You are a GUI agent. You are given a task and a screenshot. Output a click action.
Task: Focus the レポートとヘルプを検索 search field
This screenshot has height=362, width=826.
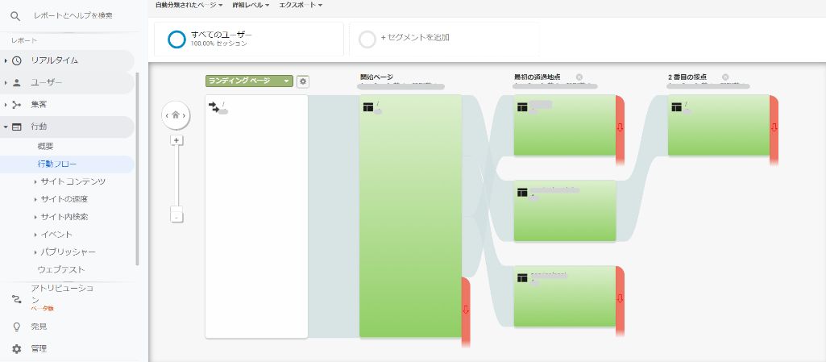[x=73, y=16]
